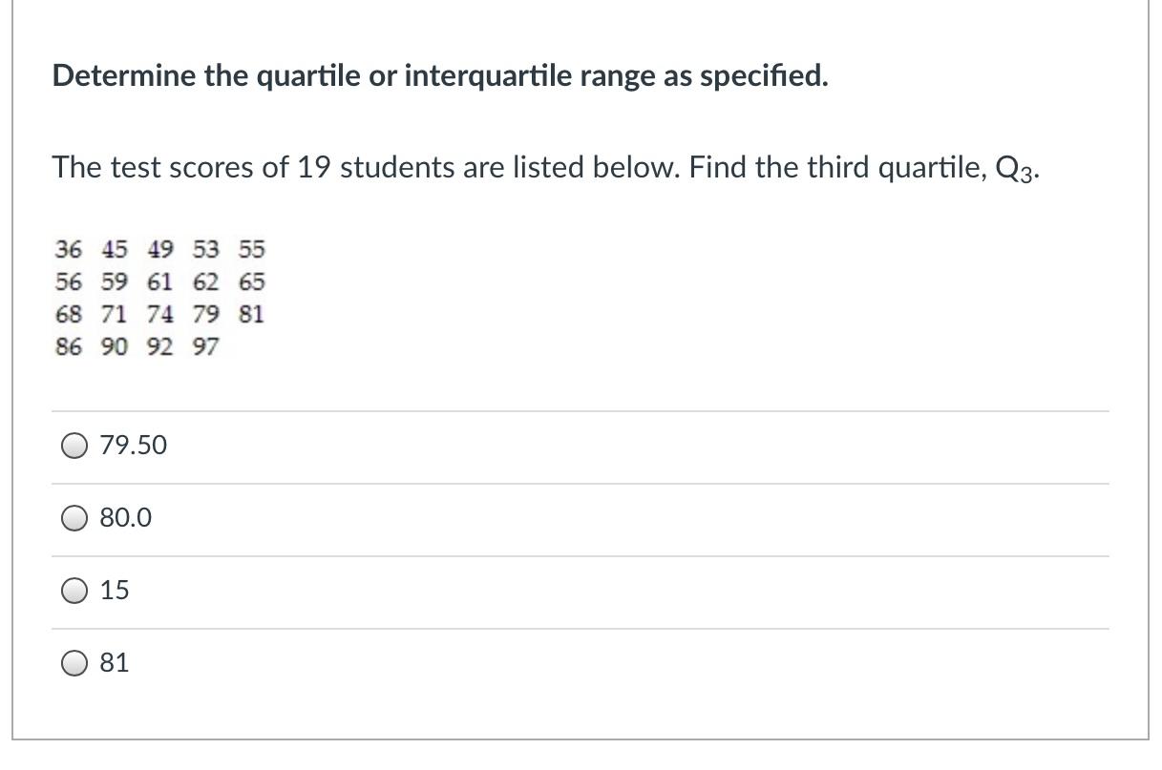Click score 90 in the bottom row

click(114, 347)
